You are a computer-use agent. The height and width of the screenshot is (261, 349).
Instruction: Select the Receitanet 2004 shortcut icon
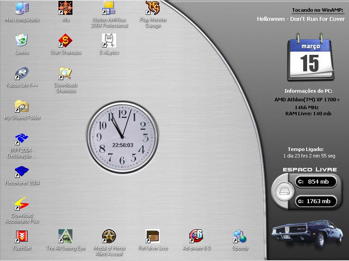(22, 171)
